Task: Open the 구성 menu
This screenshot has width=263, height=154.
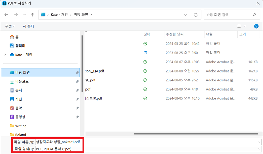Action: click(10, 26)
